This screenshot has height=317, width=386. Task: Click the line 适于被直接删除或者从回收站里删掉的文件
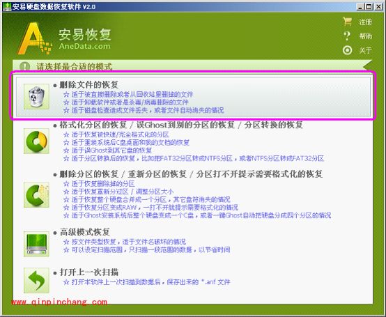pos(128,94)
